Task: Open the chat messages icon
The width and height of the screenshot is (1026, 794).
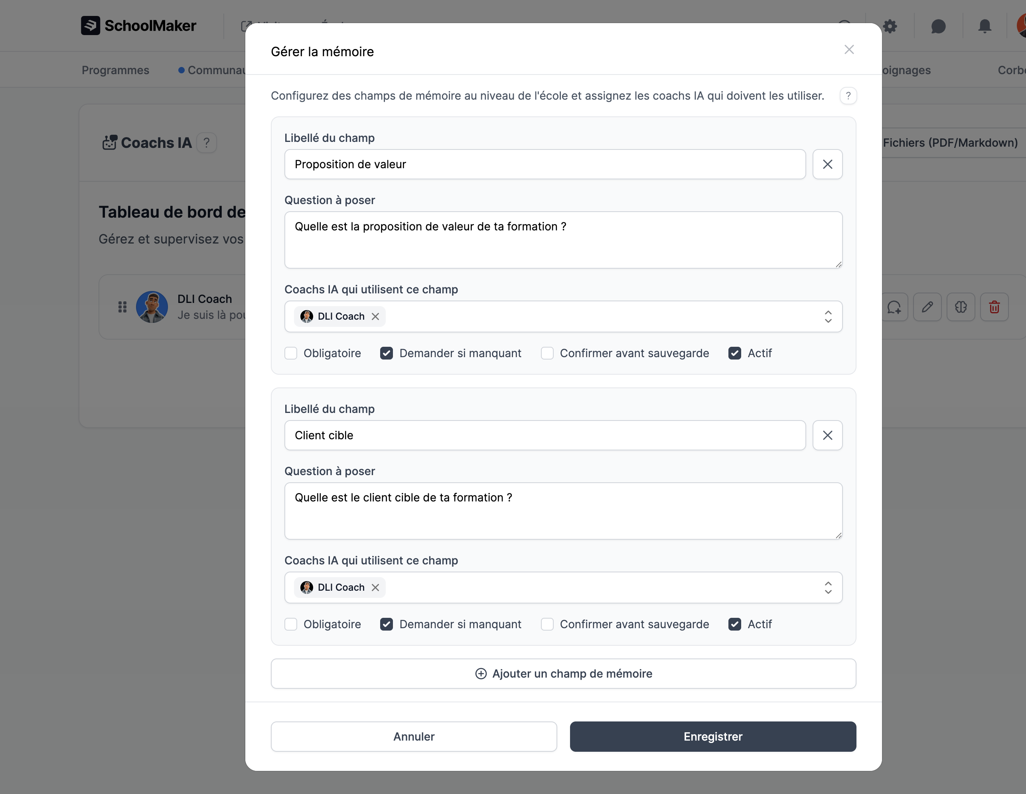Action: (938, 26)
